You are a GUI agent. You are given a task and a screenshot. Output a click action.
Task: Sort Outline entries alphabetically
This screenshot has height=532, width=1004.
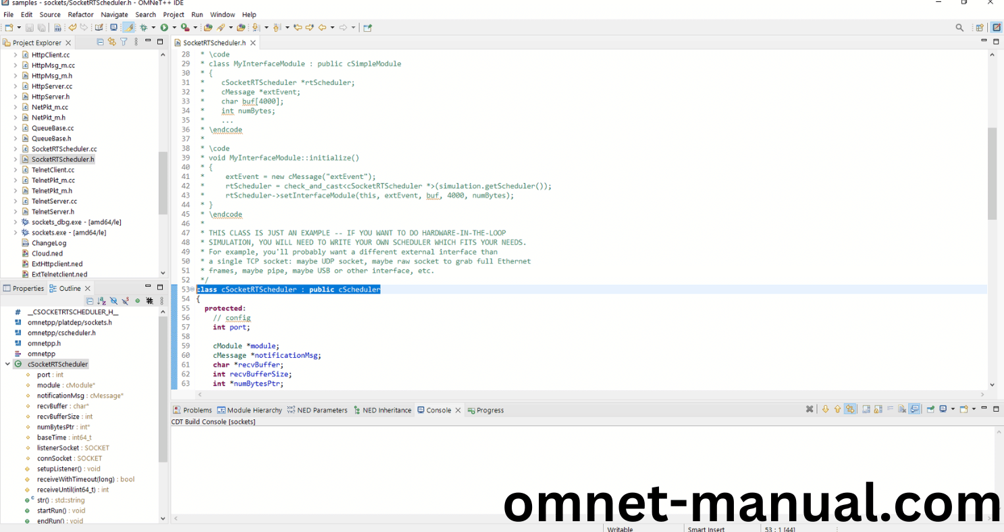pyautogui.click(x=101, y=301)
